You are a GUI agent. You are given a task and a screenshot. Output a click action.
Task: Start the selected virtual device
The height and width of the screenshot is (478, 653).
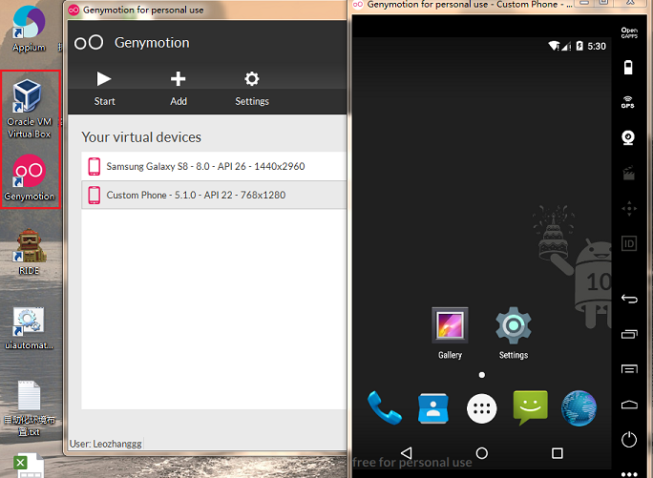click(104, 89)
